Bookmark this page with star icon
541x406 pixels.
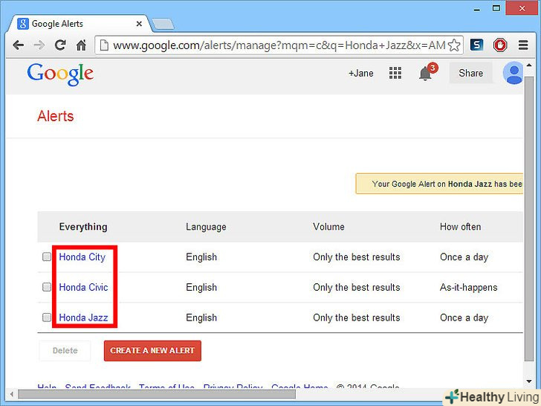[x=455, y=45]
